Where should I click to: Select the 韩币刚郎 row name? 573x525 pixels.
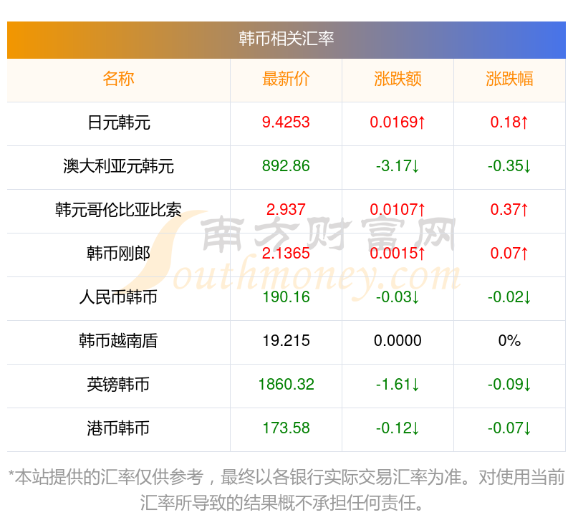pyautogui.click(x=118, y=254)
